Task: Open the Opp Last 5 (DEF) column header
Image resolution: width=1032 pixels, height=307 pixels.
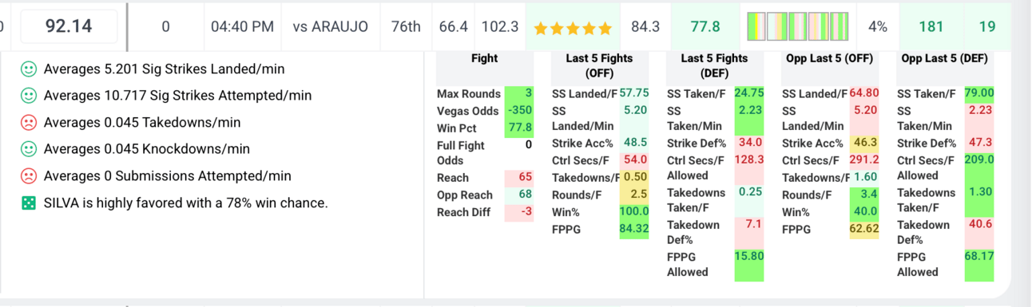Action: 944,58
